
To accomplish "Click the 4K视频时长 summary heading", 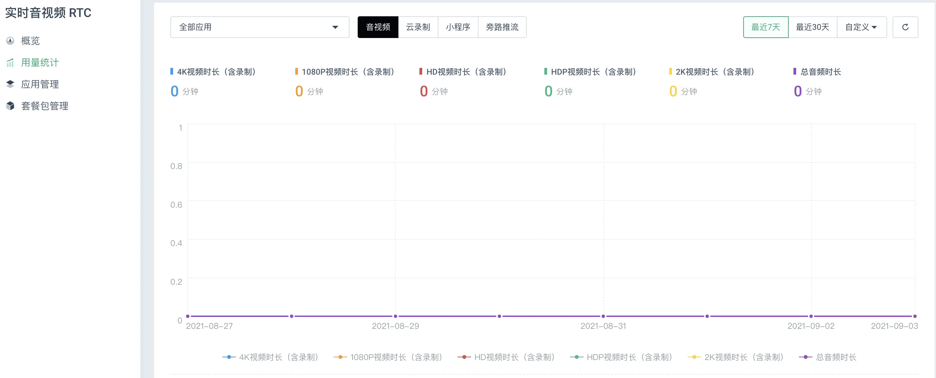I will tap(217, 72).
